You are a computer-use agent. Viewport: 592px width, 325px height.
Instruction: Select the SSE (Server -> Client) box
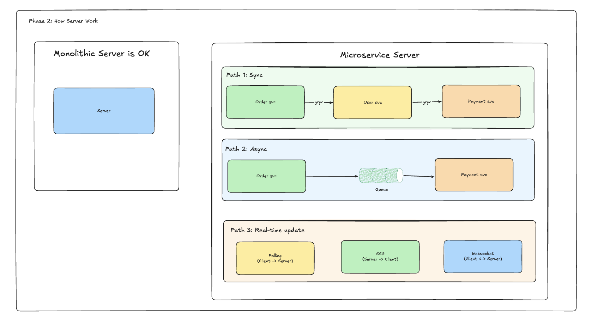[x=380, y=257]
